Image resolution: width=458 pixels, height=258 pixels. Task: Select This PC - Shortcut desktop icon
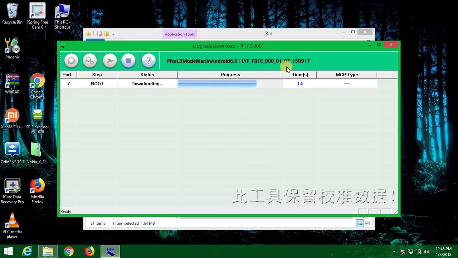tap(62, 16)
